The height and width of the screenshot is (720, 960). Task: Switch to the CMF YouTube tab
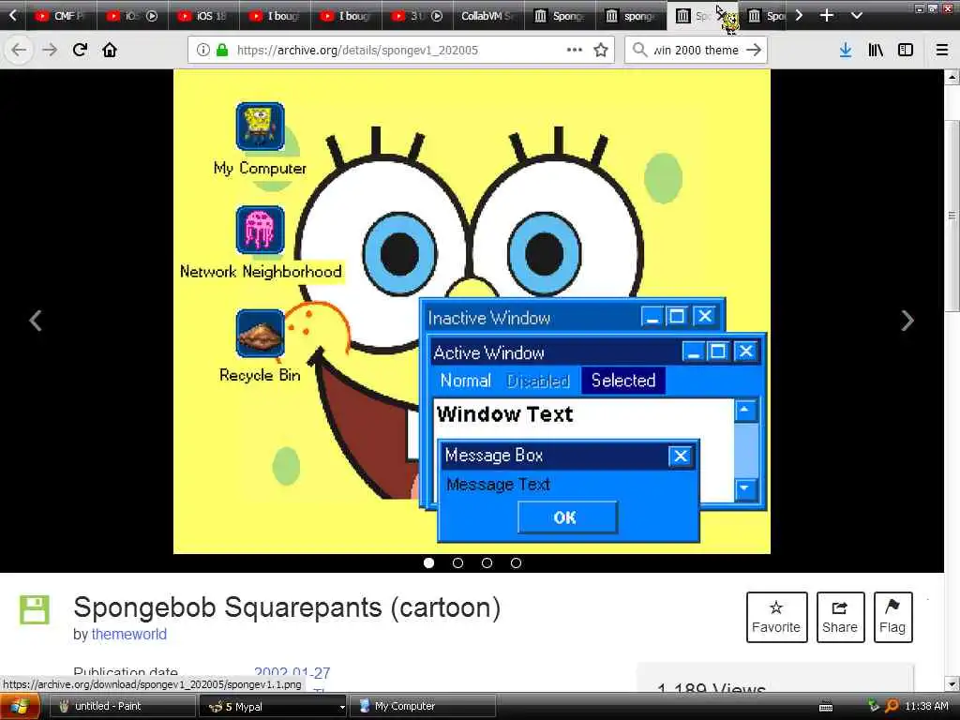(x=61, y=16)
